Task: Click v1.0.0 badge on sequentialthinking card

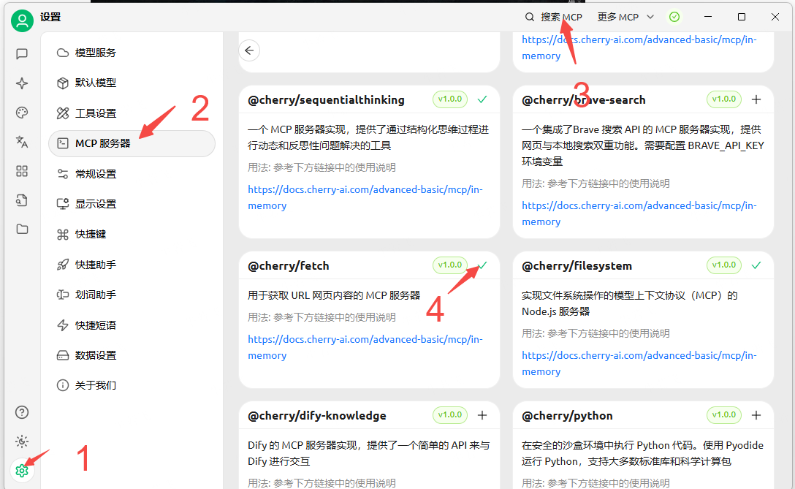Action: pyautogui.click(x=450, y=99)
